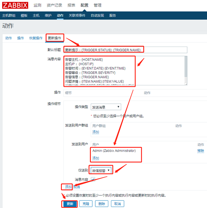This screenshot has height=208, width=207.
Task: Click Admin (Zabbix Administrator) user entry
Action: tap(114, 151)
